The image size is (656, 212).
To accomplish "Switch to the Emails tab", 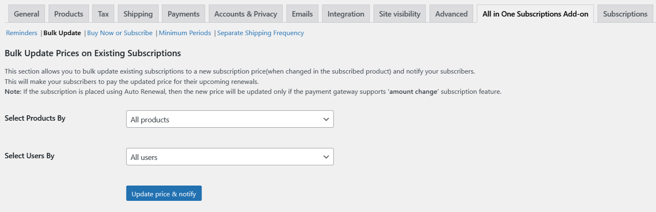I will 302,14.
